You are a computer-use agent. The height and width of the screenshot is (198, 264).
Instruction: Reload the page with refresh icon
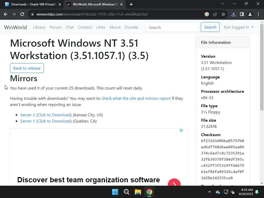pos(22,14)
